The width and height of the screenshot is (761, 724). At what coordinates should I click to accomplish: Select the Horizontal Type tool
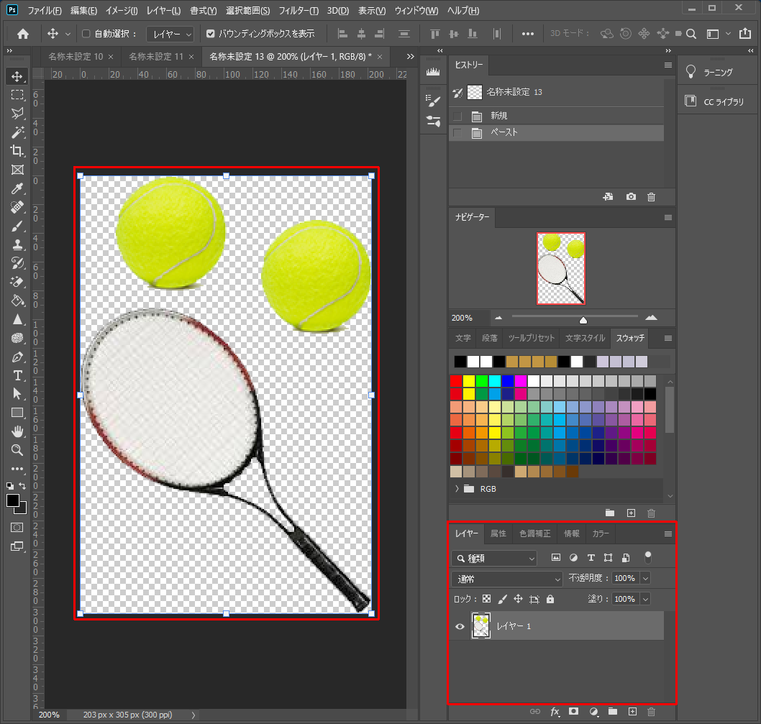tap(17, 375)
